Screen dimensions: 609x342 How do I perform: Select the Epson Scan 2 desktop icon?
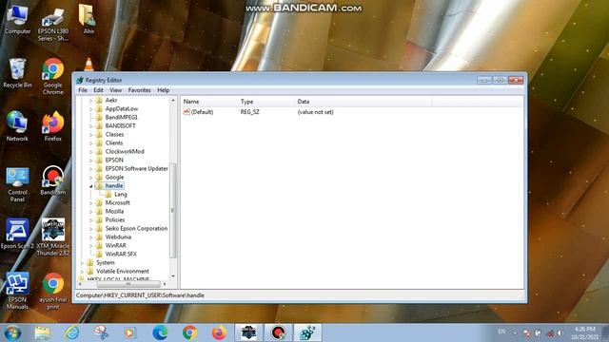(17, 234)
